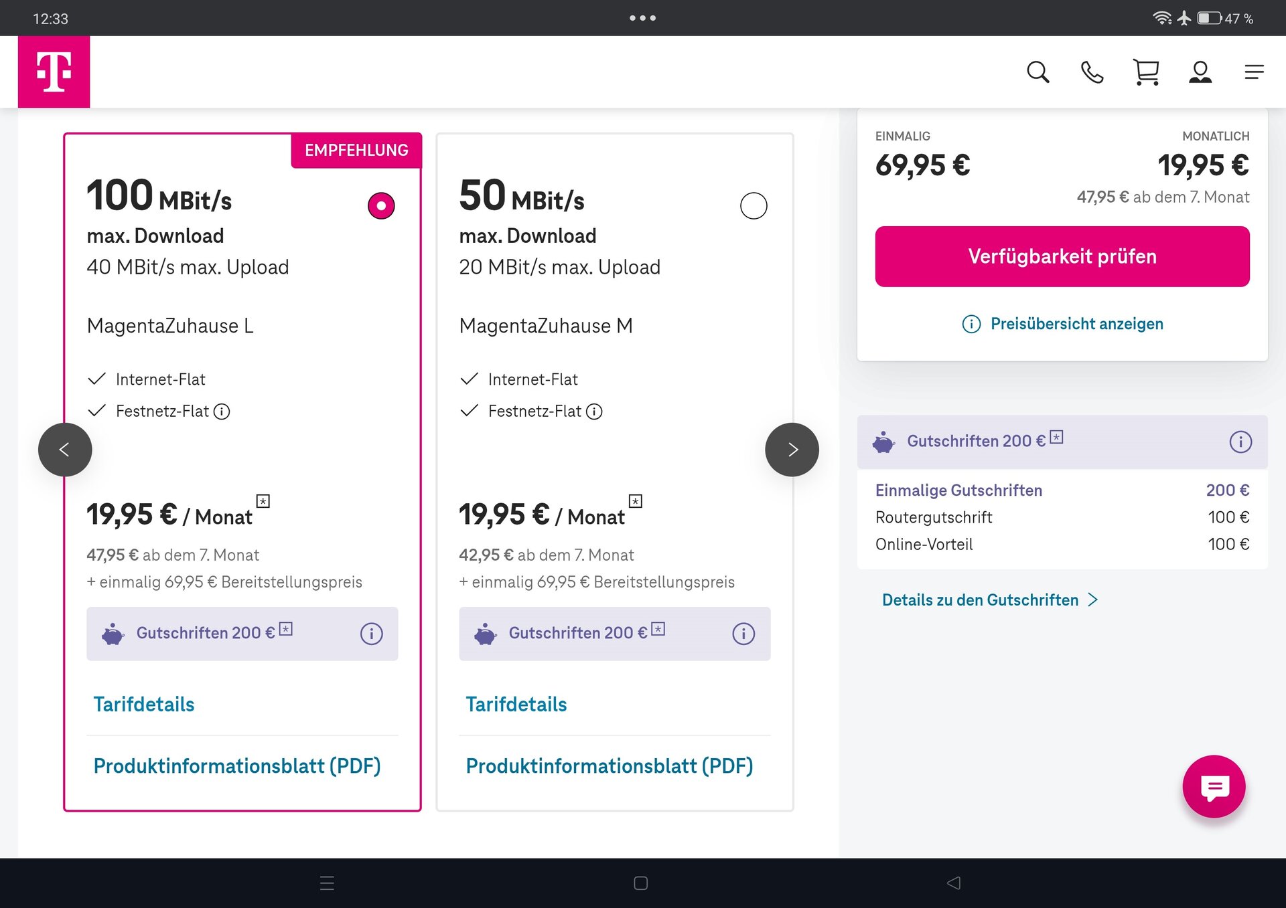Tap the phone contact icon
Screen dimensions: 1286x908
[1092, 72]
